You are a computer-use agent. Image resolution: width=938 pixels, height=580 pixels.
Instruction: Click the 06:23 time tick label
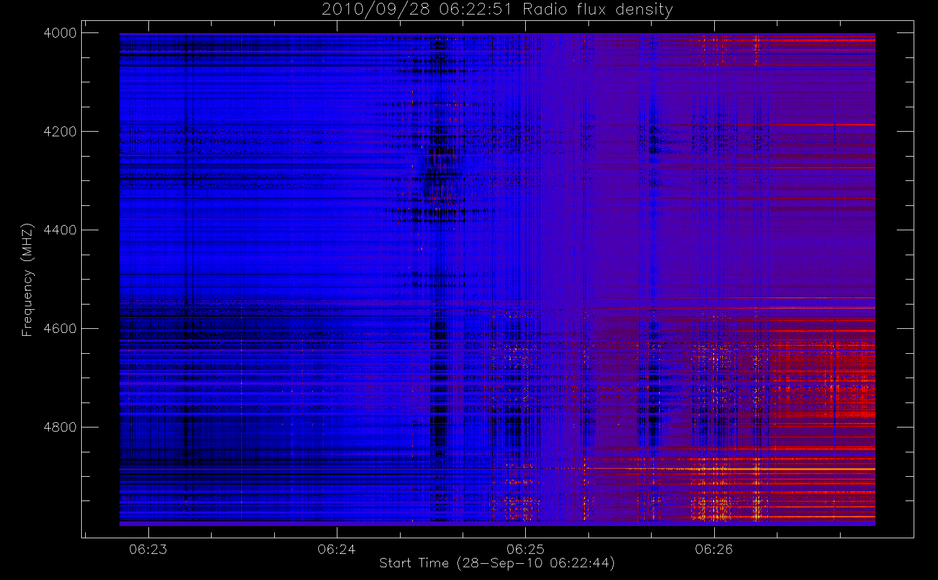click(x=148, y=549)
